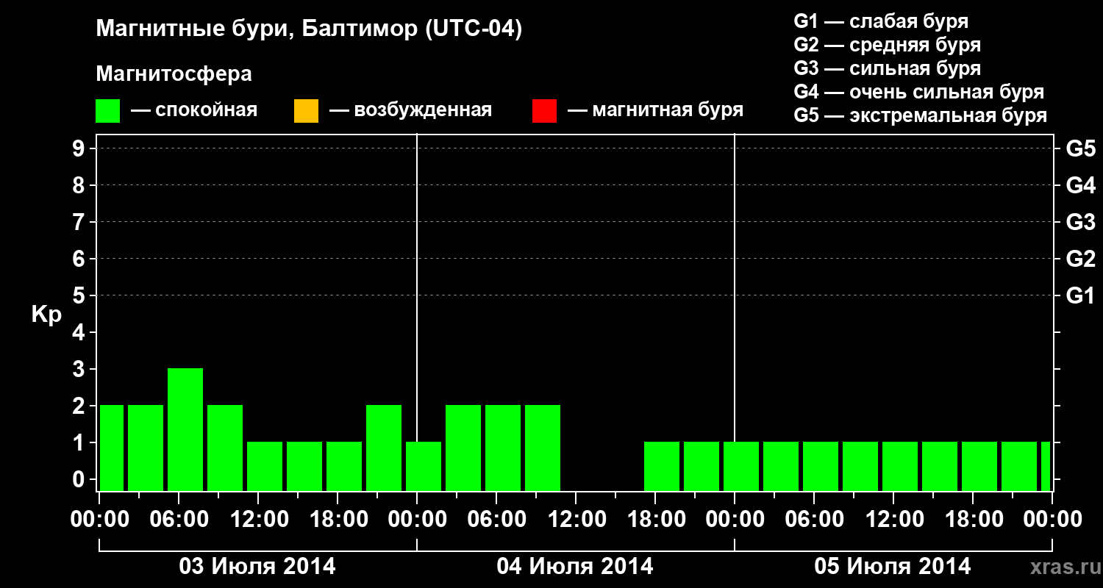Click the '— магнитная буря' legend text
This screenshot has height=588, width=1103.
(655, 110)
